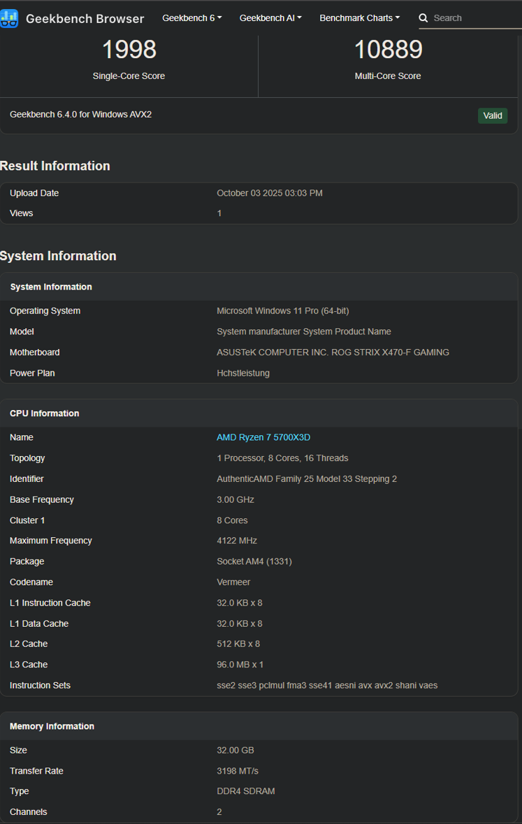Image resolution: width=522 pixels, height=824 pixels.
Task: Click the upload date October 03 2025 value
Action: click(270, 193)
